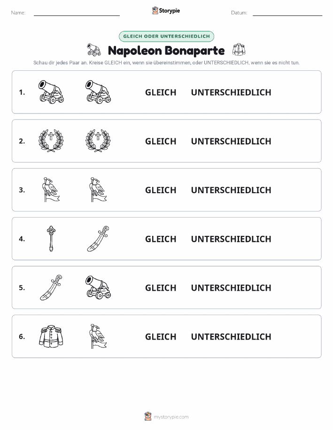Click the uniform icon right of the title
Screen dimensions: 333x430
tap(239, 50)
